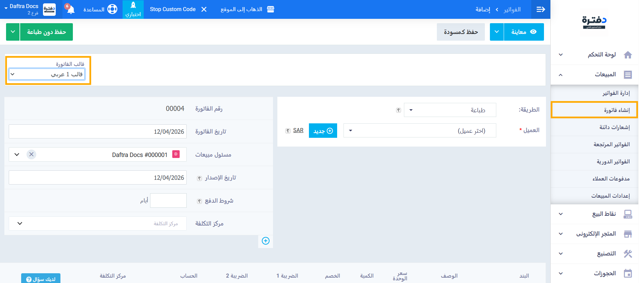Click the storefront go-to-site icon
Viewport: 639px width, 283px height.
click(271, 9)
